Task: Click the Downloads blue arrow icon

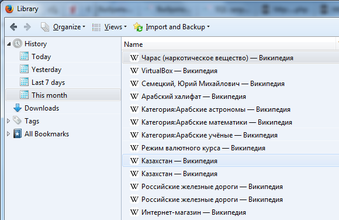Action: (18, 108)
